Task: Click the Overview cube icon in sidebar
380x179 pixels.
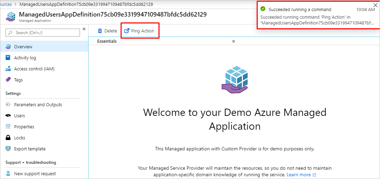Action: (8, 47)
